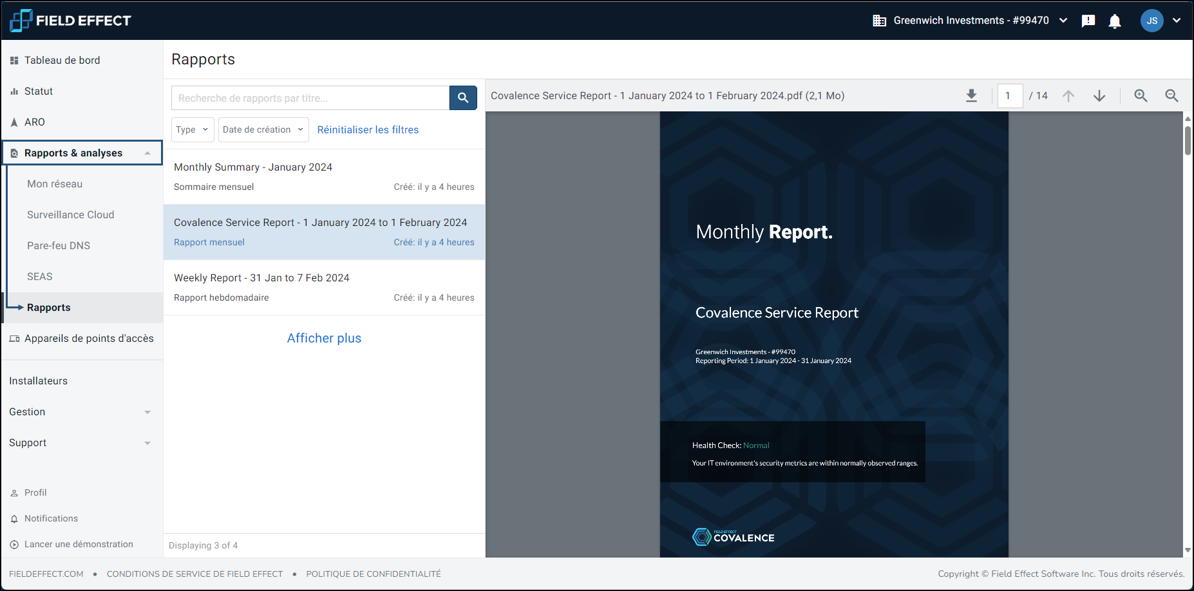Click the PDF page number field
The height and width of the screenshot is (591, 1194).
tap(1010, 96)
